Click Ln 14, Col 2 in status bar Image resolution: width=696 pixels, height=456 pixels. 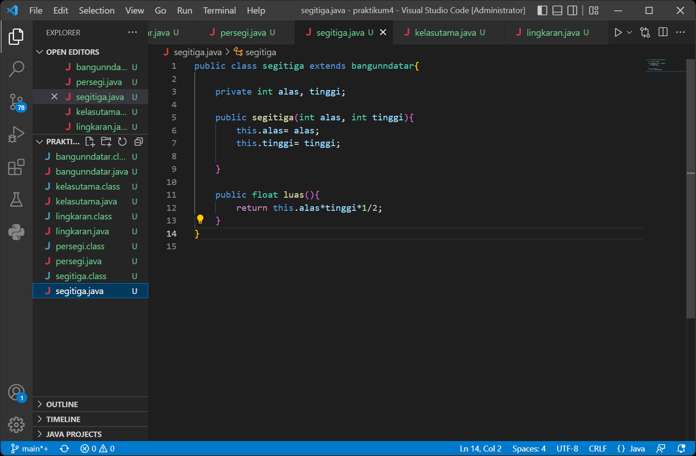pyautogui.click(x=480, y=448)
